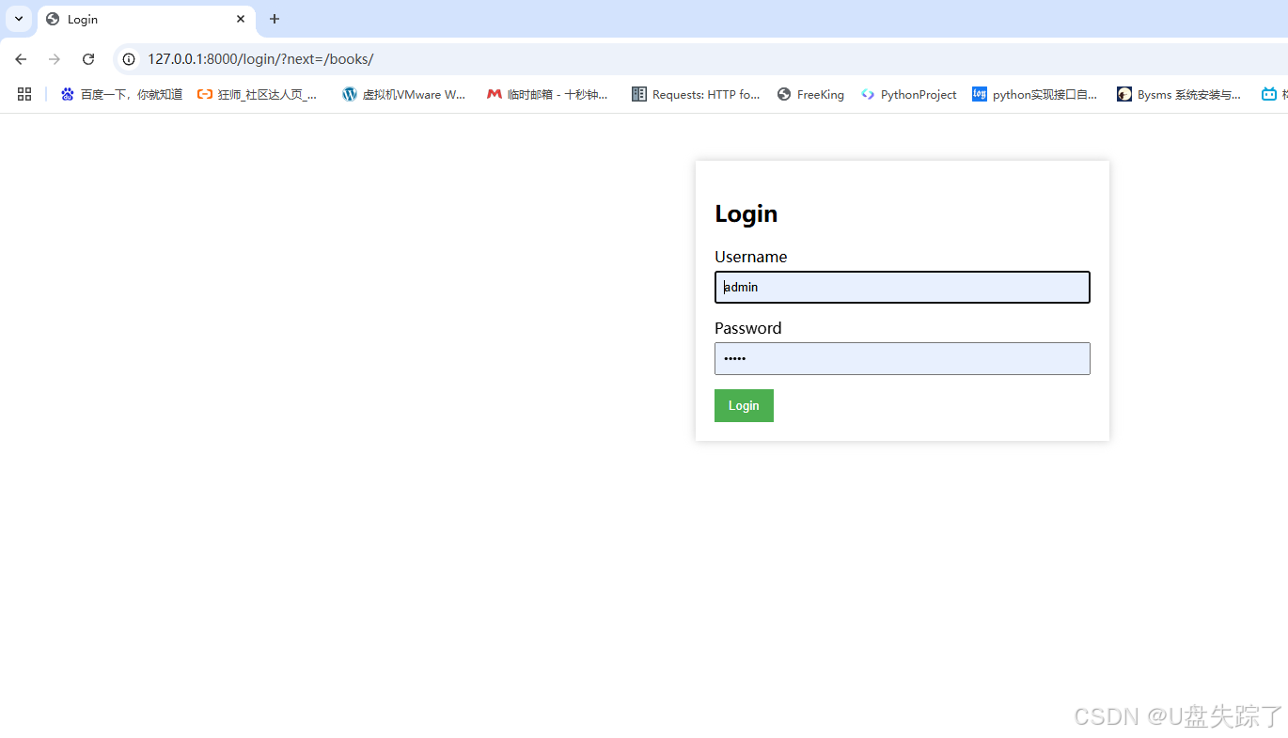Screen dimensions: 1288x738
Task: Open the apps grid bookmark icon
Action: (24, 94)
